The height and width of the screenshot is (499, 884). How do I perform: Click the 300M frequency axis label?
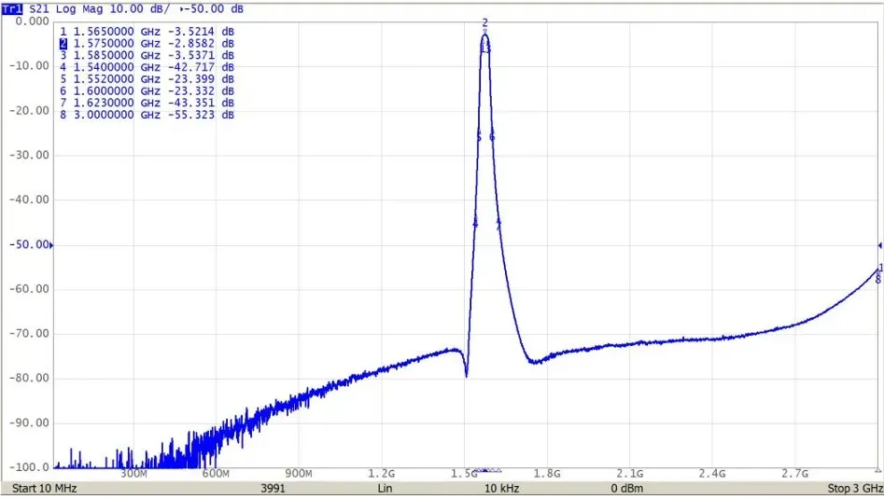click(x=133, y=474)
